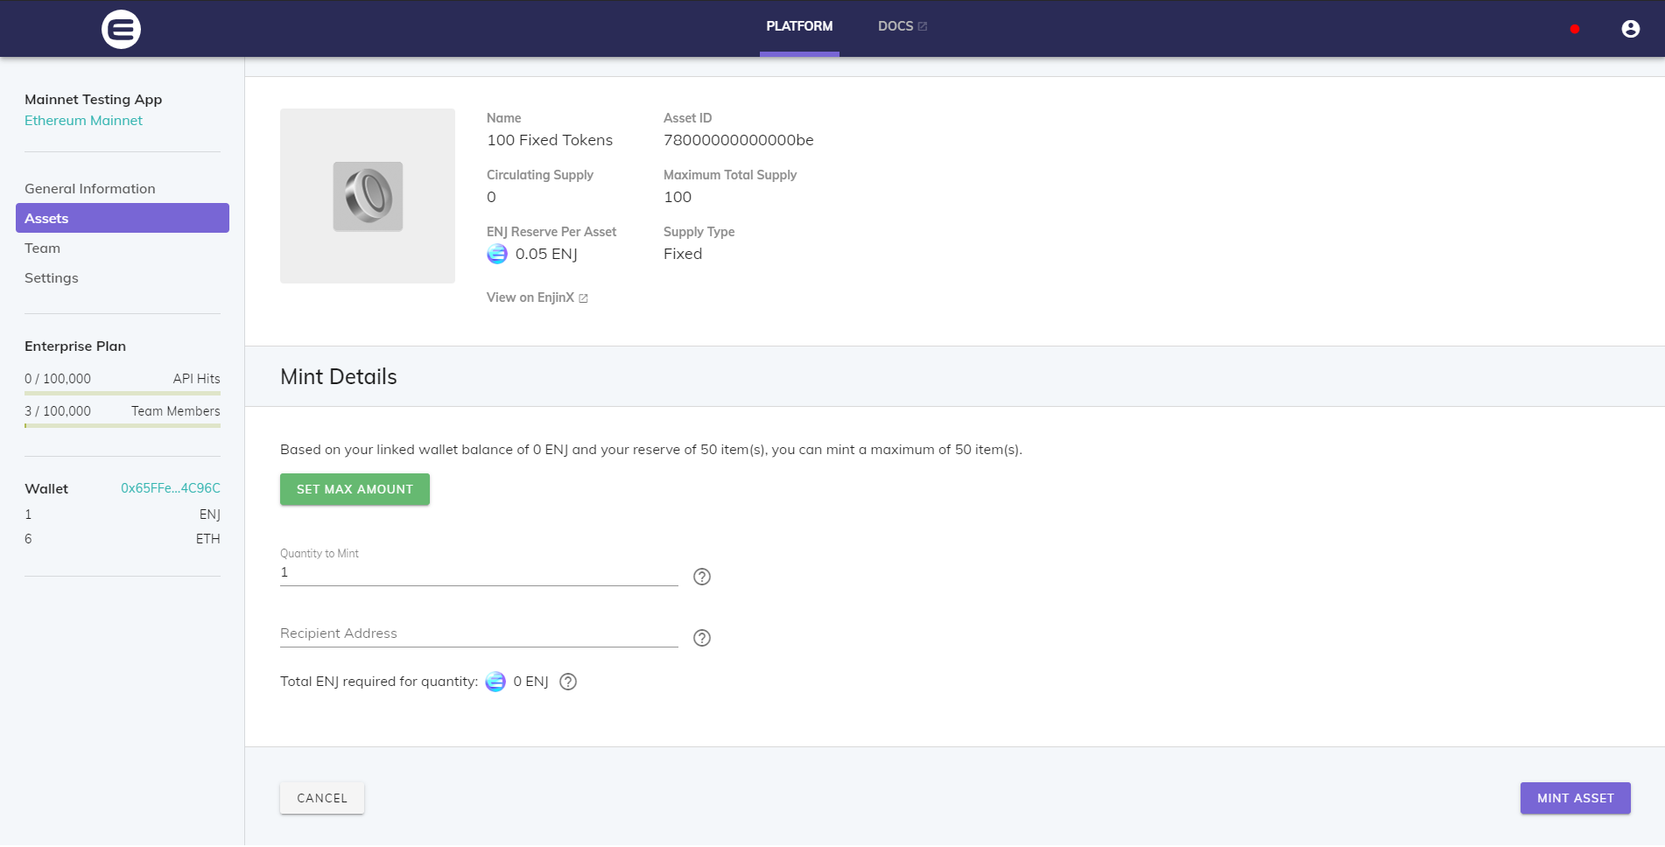Open Settings in the sidebar
This screenshot has width=1665, height=847.
point(52,278)
